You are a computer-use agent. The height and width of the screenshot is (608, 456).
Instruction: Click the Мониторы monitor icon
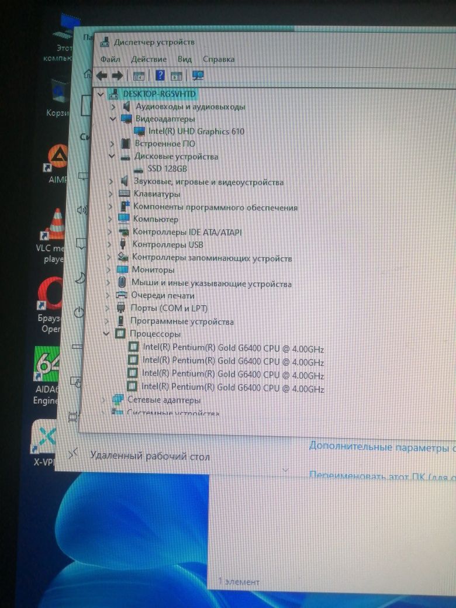pos(123,269)
